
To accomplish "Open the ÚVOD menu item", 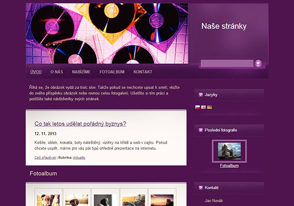I will (36, 72).
